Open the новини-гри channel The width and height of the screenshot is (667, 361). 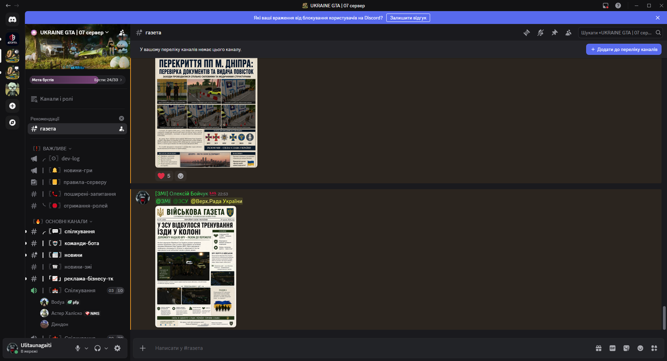(77, 170)
